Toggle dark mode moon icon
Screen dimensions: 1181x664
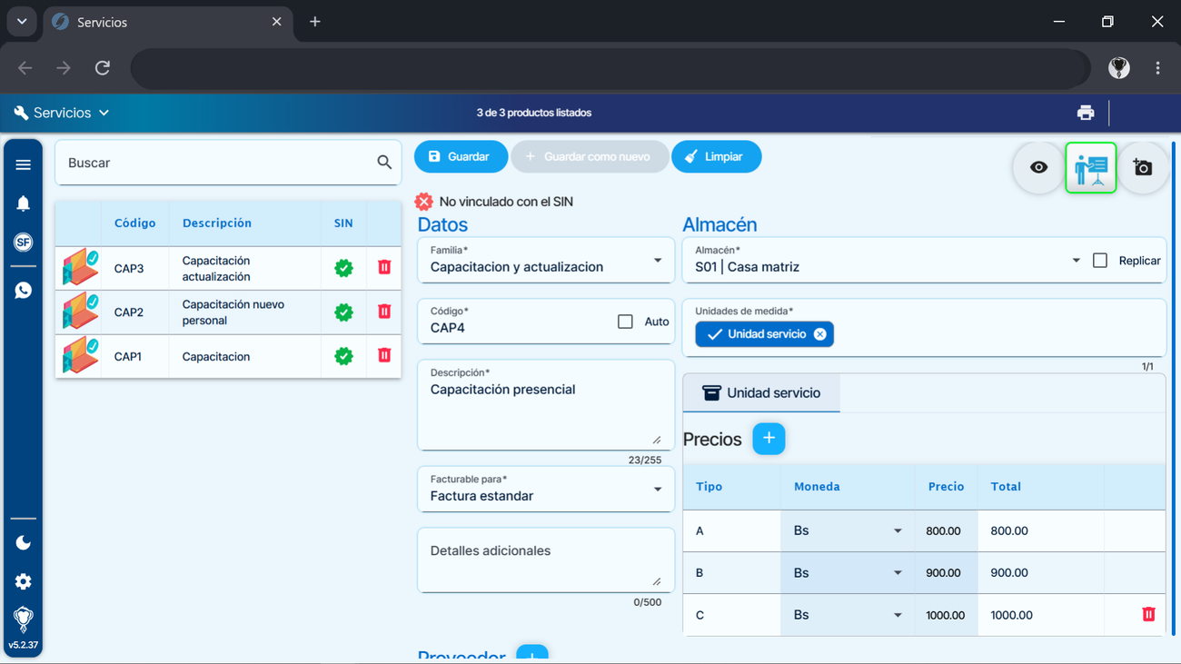pos(23,542)
